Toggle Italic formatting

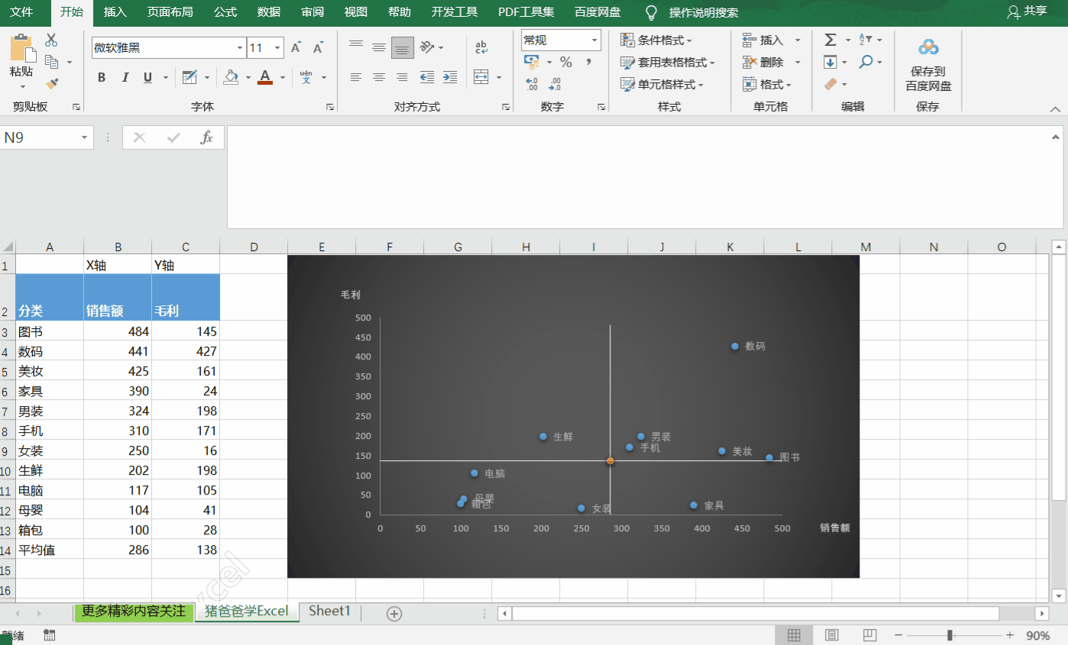125,77
